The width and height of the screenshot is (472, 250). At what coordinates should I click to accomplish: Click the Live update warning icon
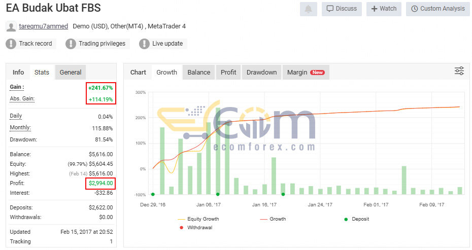click(144, 44)
